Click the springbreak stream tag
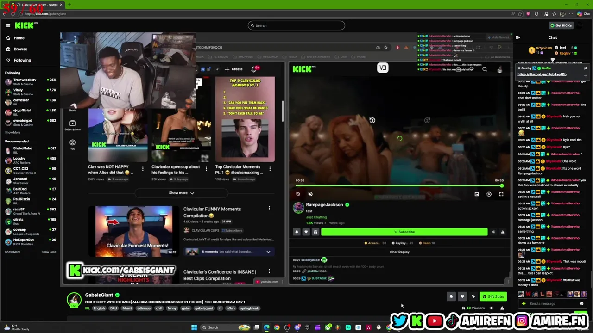 coord(249,308)
